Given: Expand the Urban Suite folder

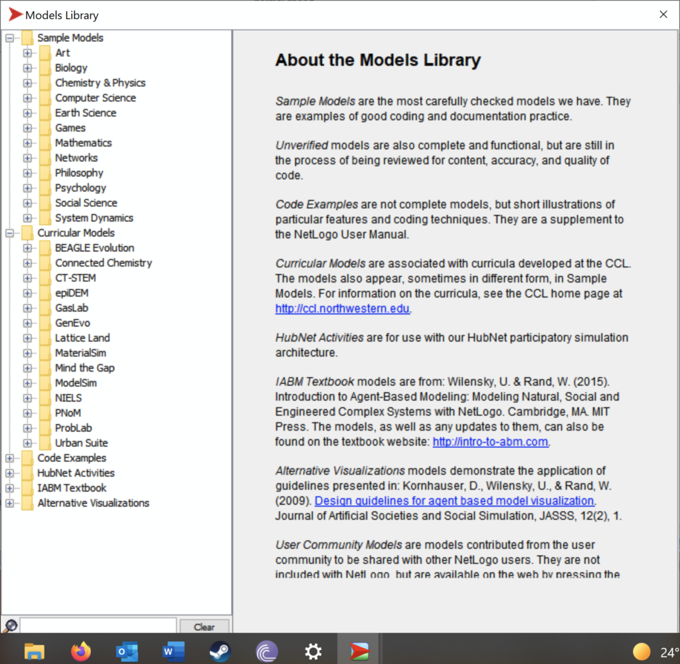Looking at the screenshot, I should tap(27, 443).
